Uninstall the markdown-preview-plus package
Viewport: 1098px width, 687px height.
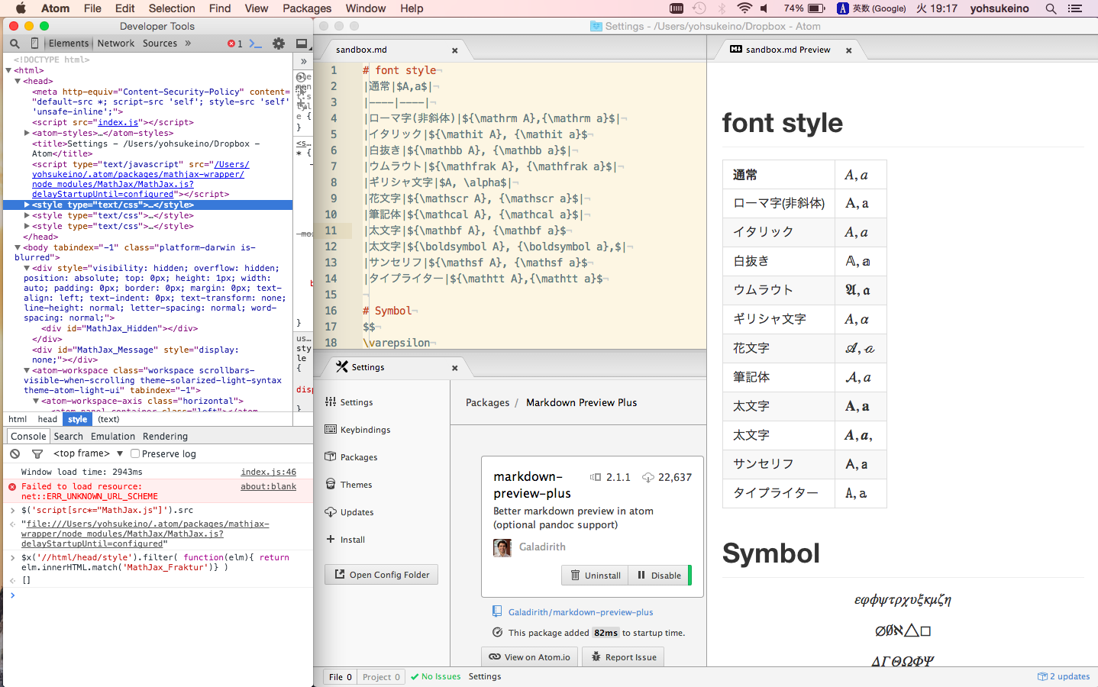coord(595,576)
